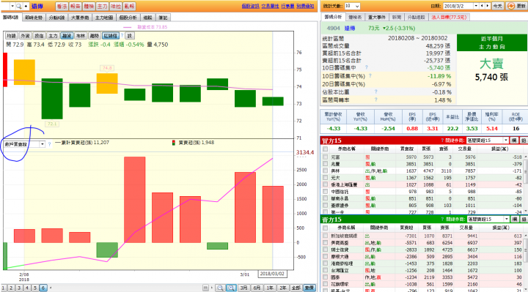Image resolution: width=528 pixels, height=292 pixels.
Task: Switch to the 籌碼K線 tab
Action: (10, 17)
